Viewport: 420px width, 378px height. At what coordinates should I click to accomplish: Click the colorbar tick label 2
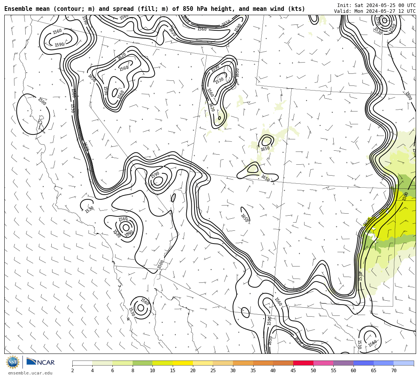[x=72, y=371]
